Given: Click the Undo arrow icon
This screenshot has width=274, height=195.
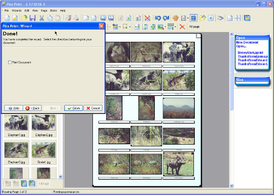Looking at the screenshot, I should 158,18.
